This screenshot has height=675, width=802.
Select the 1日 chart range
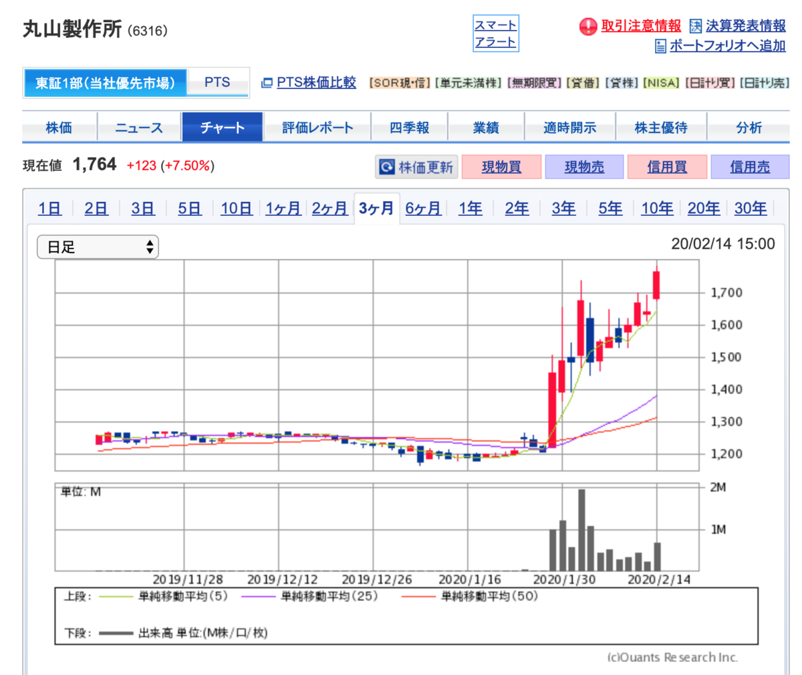click(x=50, y=209)
